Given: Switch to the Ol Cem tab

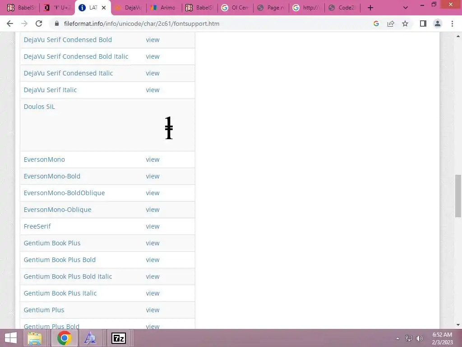Looking at the screenshot, I should click(x=236, y=8).
